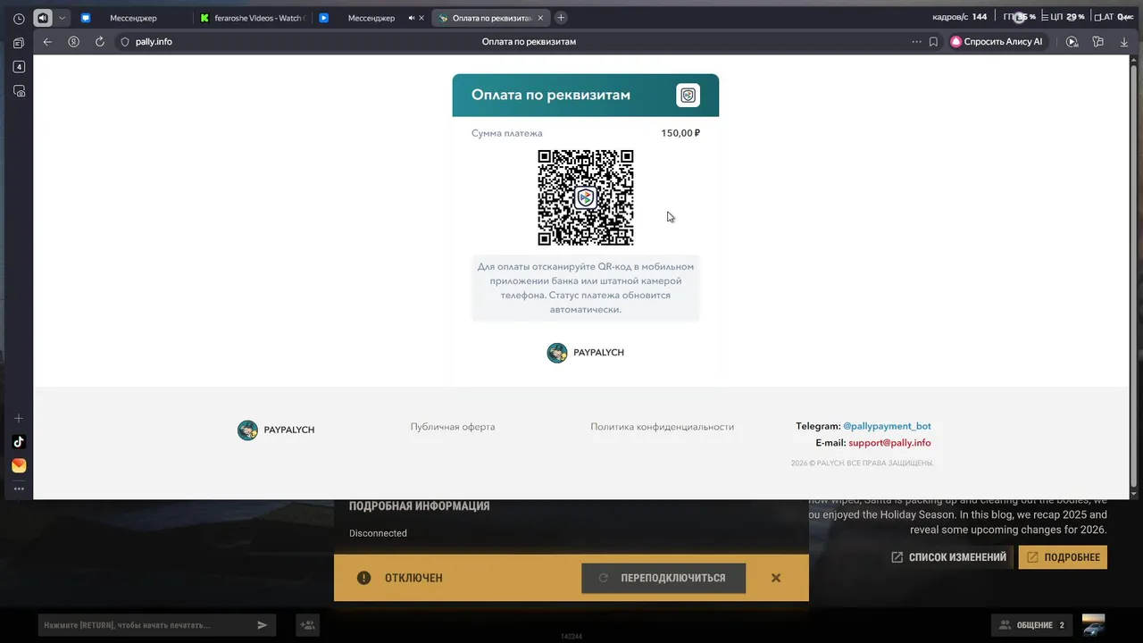Image resolution: width=1143 pixels, height=643 pixels.
Task: Open TikTok sidebar icon
Action: (x=19, y=442)
